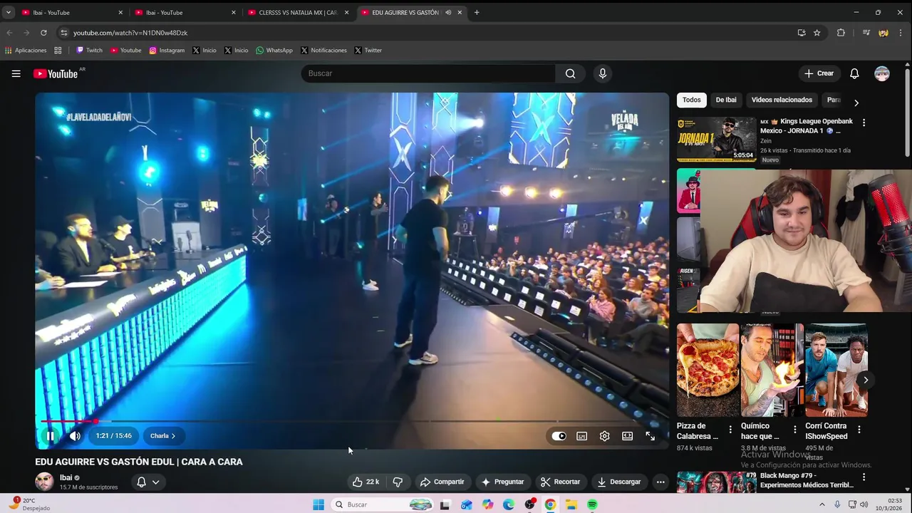Viewport: 912px width, 513px height.
Task: Open the account avatar menu
Action: (x=882, y=73)
